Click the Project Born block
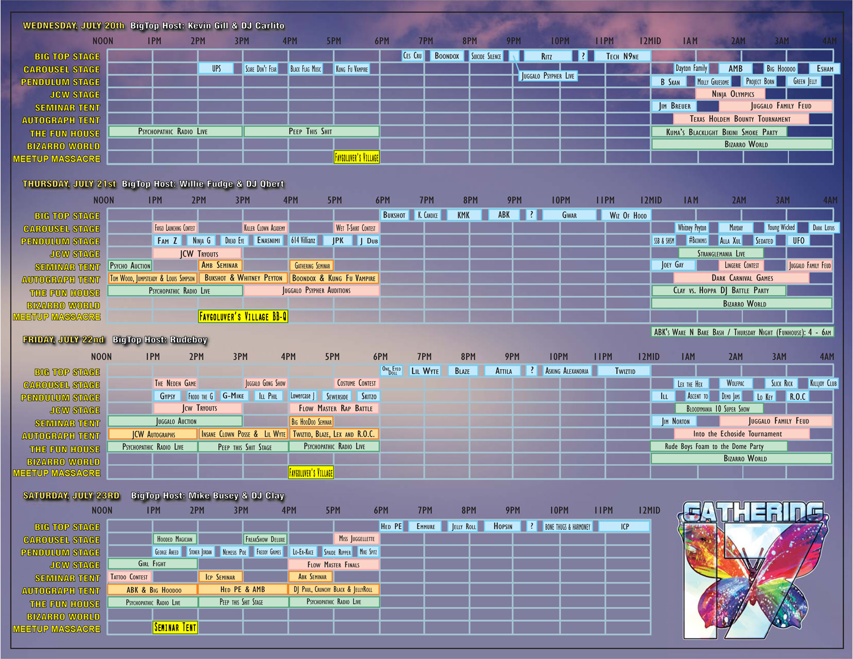 760,81
